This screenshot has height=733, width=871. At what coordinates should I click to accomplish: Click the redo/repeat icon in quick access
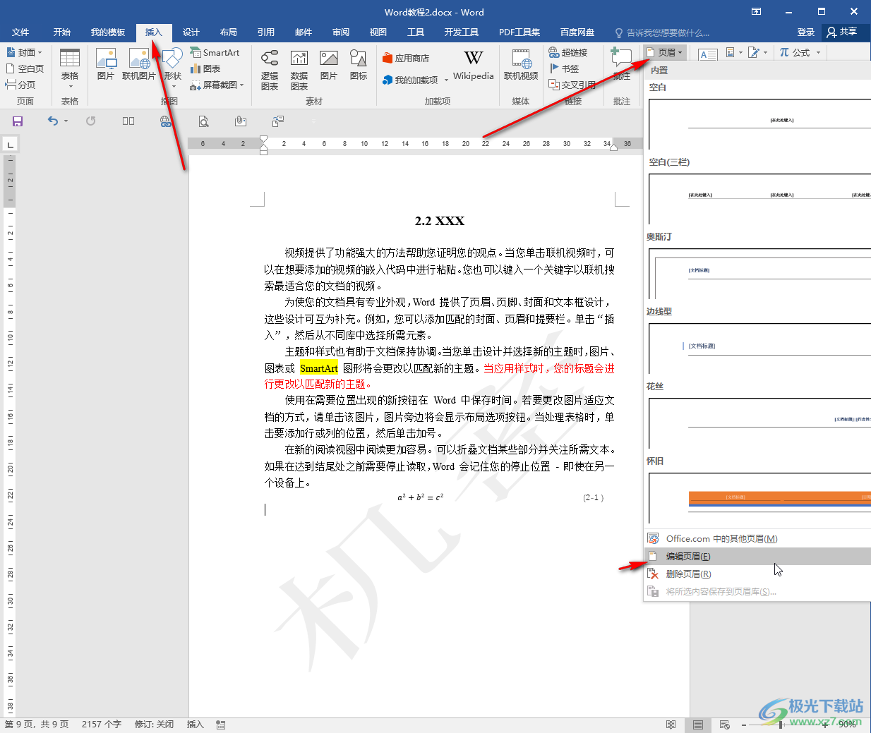point(90,121)
